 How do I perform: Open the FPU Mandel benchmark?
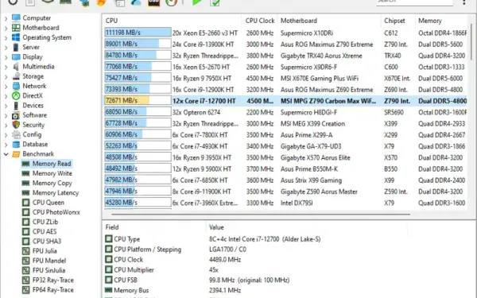coord(44,261)
